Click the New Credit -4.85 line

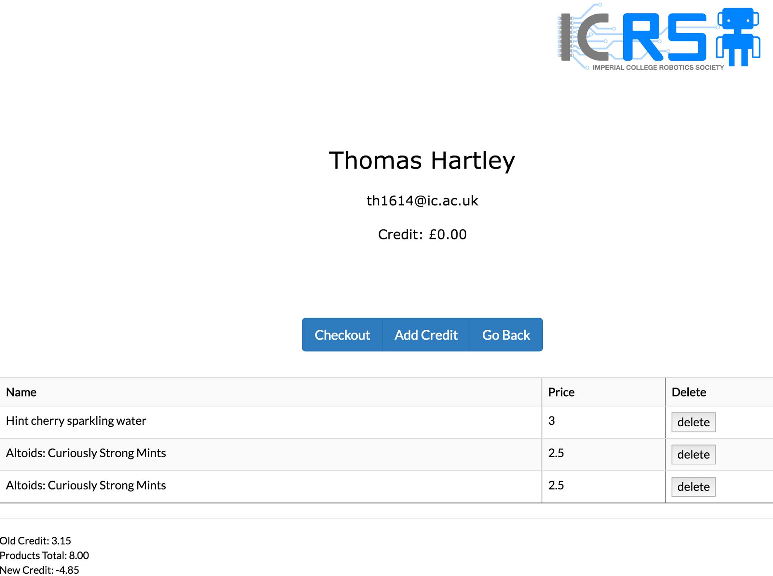[x=40, y=570]
